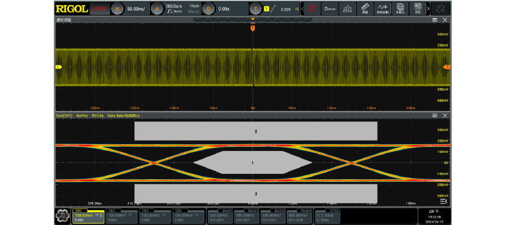
Task: Click the orange trigger level marker on right edge
Action: pos(447,67)
